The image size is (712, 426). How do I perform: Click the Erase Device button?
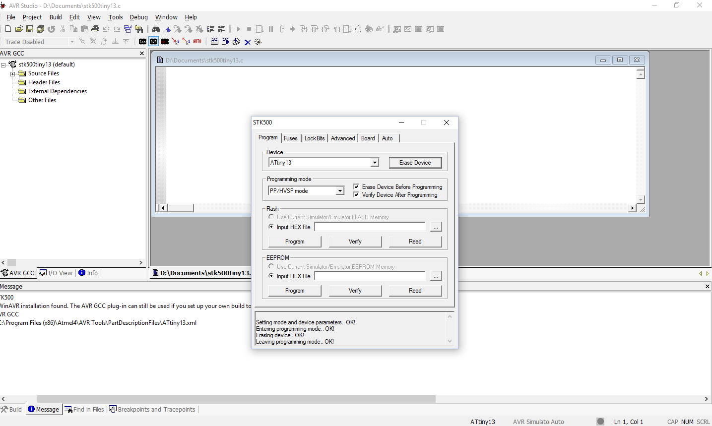(415, 163)
